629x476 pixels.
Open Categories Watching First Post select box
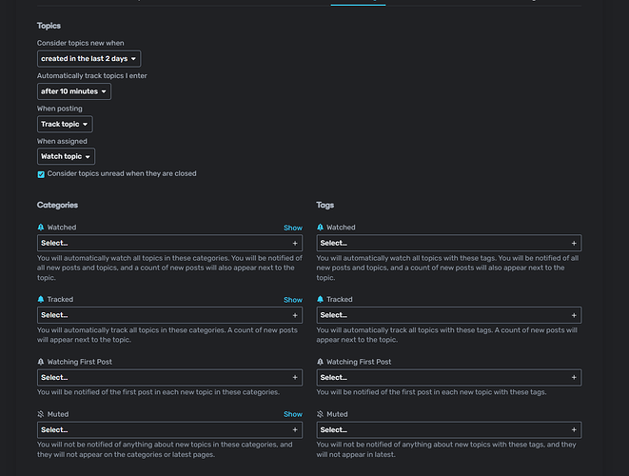(x=162, y=377)
